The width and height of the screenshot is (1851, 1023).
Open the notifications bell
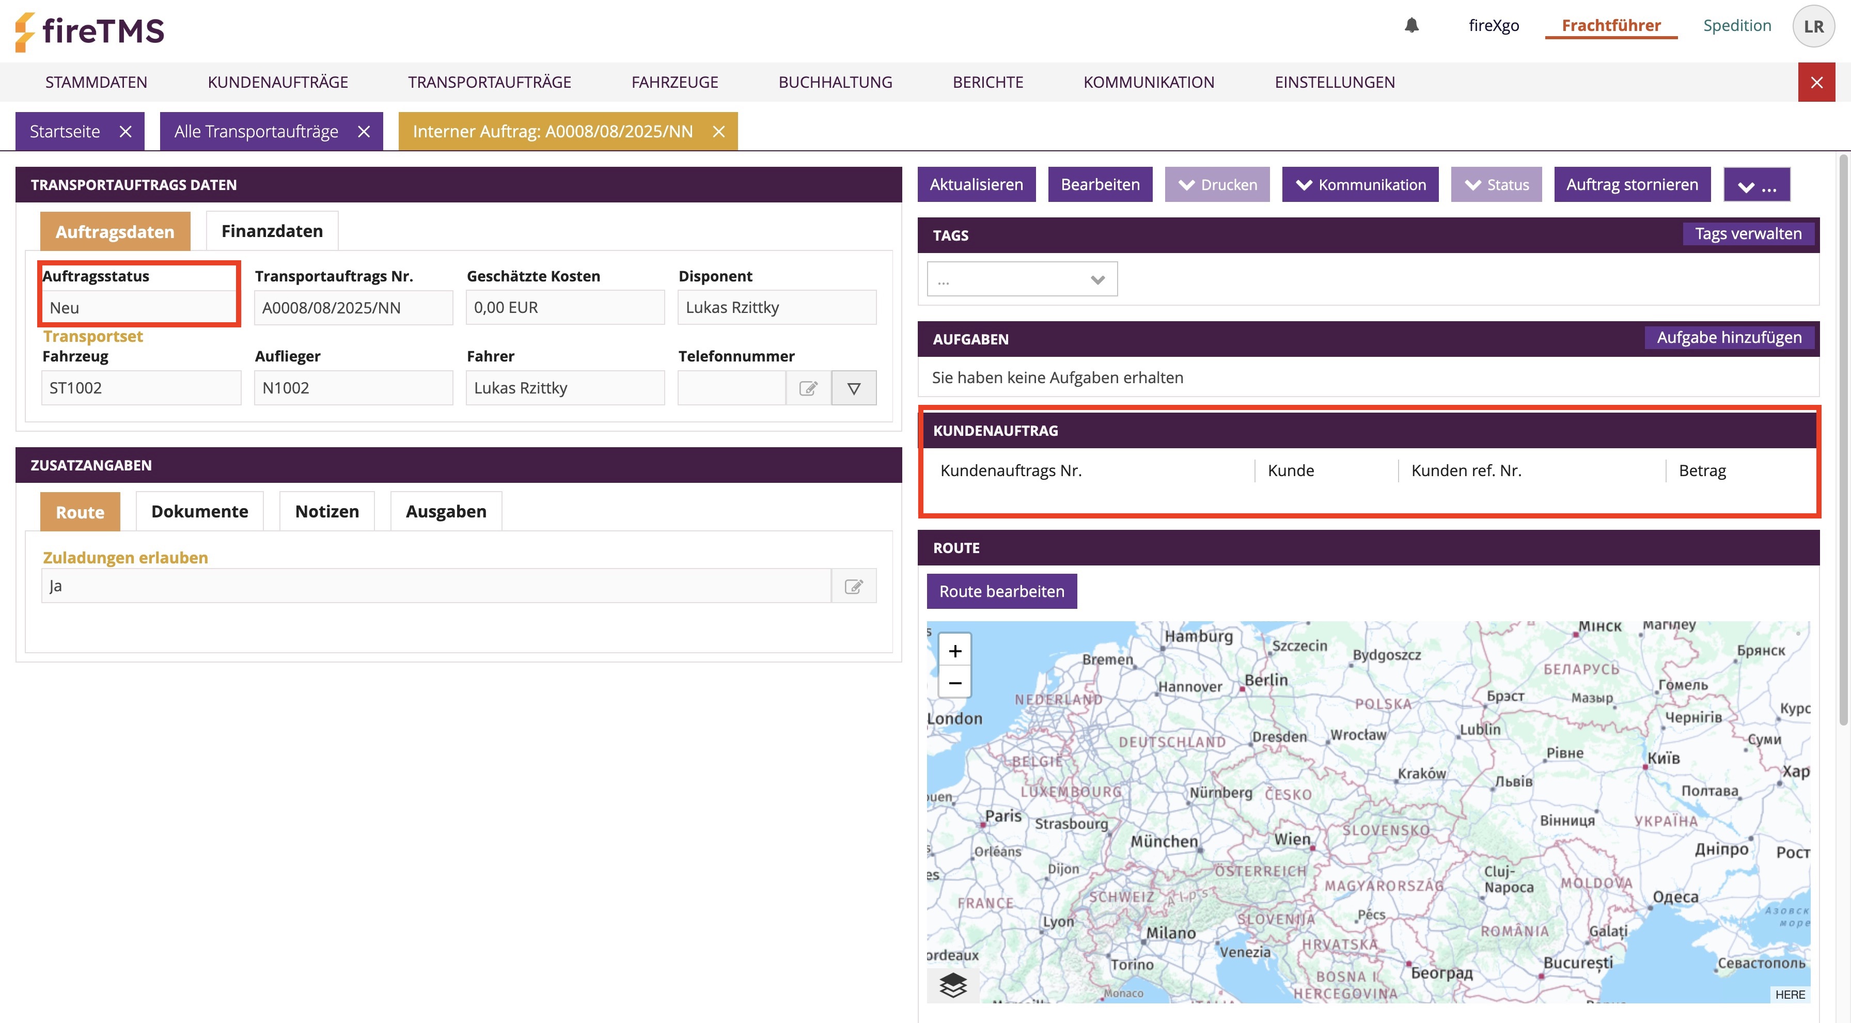[1411, 26]
